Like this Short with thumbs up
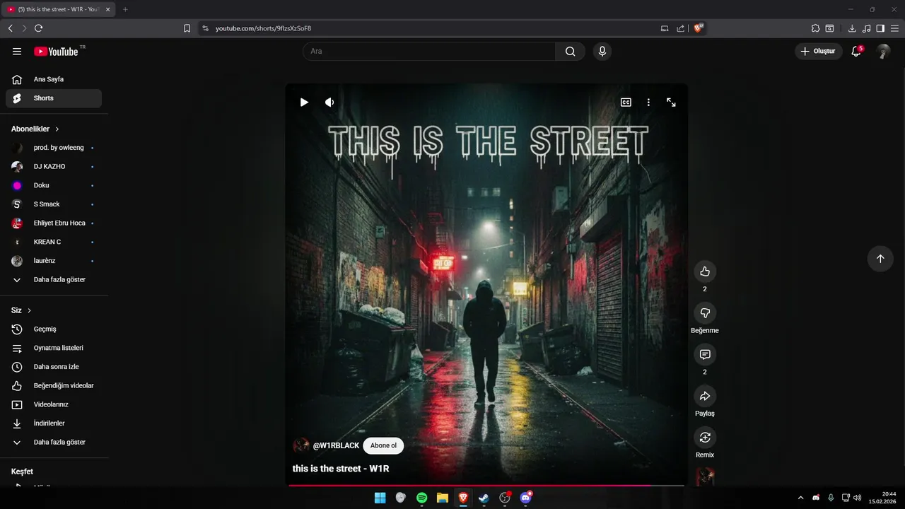Screen dimensions: 905x509 (x=705, y=271)
